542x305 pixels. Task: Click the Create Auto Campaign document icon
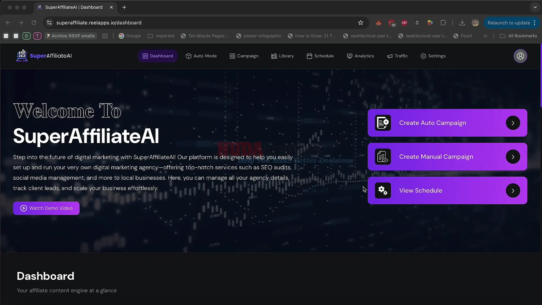383,123
